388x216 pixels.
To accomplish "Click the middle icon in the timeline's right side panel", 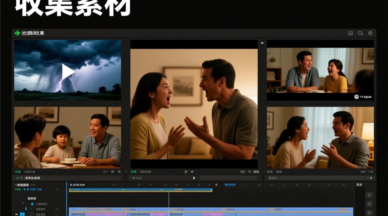I will (x=369, y=204).
